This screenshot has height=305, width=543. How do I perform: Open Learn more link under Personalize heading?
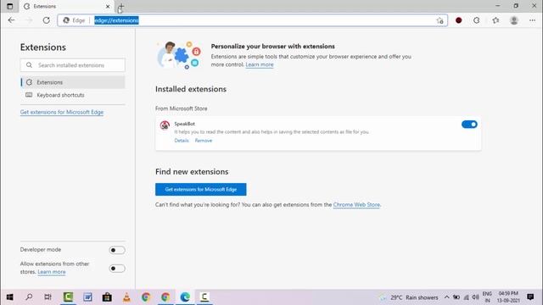pyautogui.click(x=260, y=64)
